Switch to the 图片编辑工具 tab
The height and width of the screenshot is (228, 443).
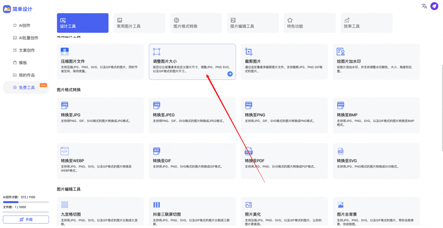[x=253, y=23]
